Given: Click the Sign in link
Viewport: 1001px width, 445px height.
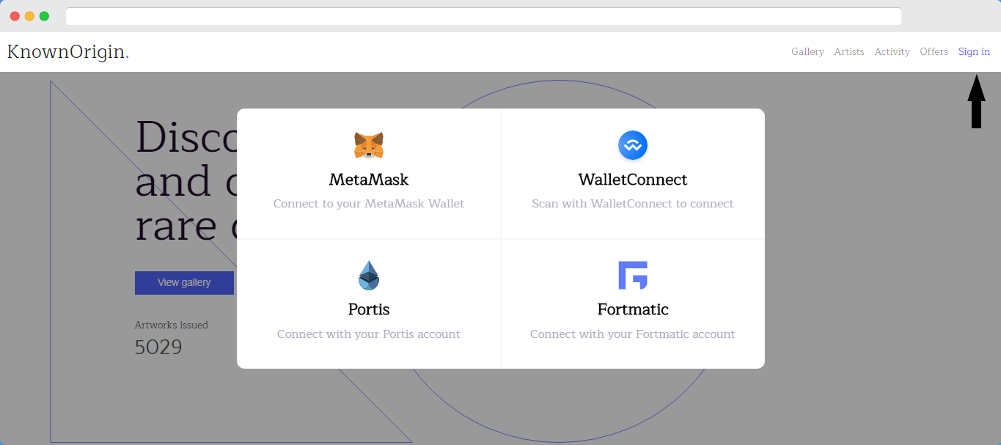Looking at the screenshot, I should pyautogui.click(x=974, y=52).
